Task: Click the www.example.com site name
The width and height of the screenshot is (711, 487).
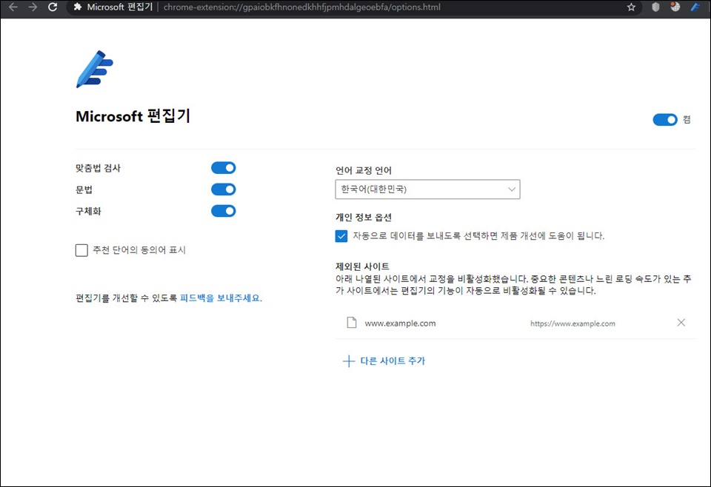Action: (401, 323)
